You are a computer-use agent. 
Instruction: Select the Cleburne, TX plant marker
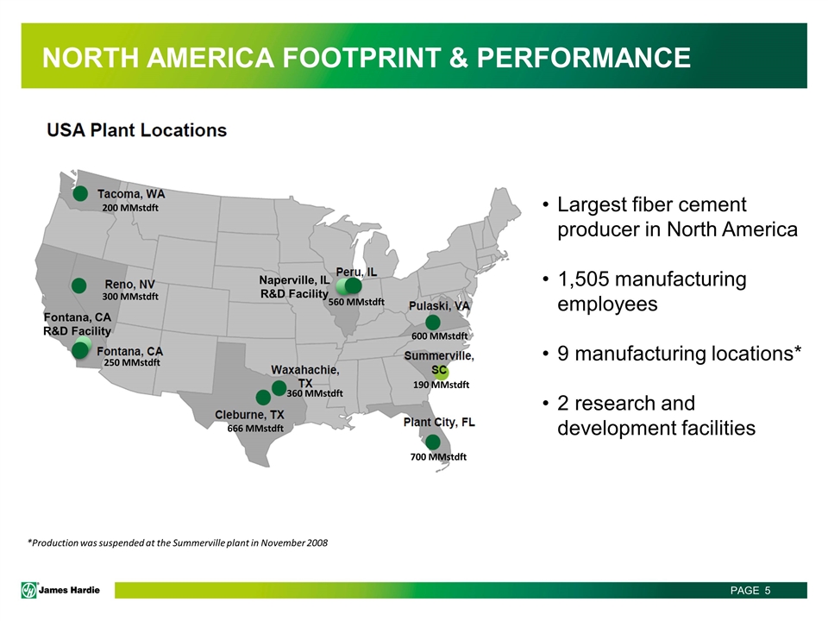pos(263,398)
